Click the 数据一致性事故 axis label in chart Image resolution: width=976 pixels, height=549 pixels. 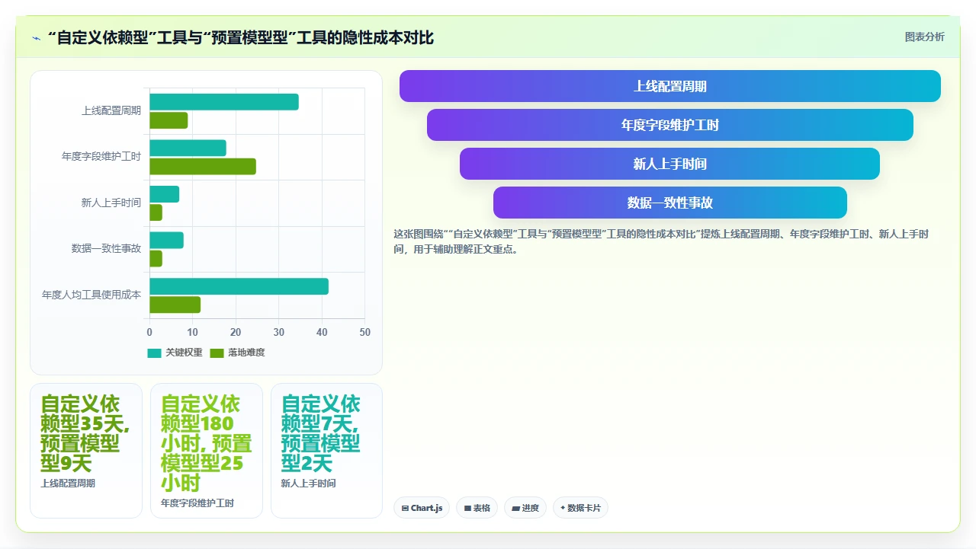(106, 249)
